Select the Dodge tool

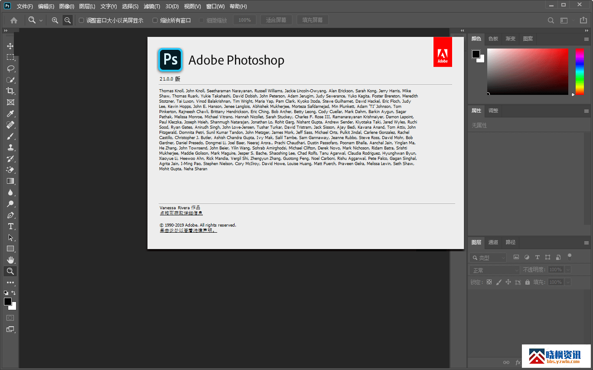(x=10, y=204)
